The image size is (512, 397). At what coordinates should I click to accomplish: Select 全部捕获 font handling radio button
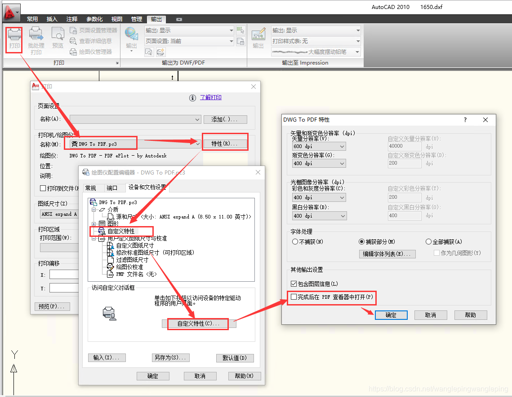[x=428, y=241]
